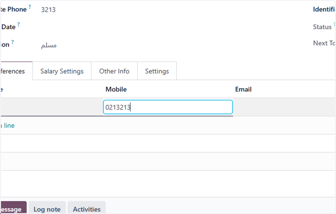This screenshot has width=336, height=214.
Task: Click the help icon beside Phone label
Action: pyautogui.click(x=30, y=6)
